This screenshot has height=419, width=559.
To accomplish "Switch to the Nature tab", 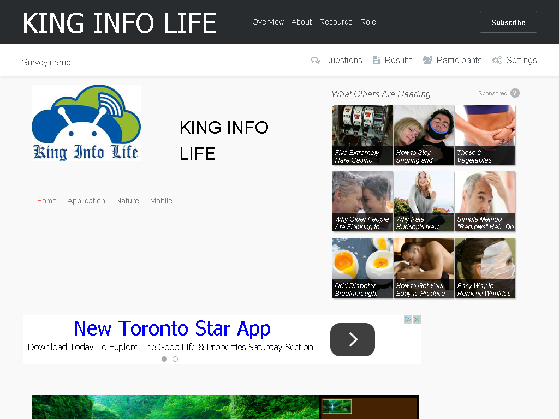I will point(128,201).
